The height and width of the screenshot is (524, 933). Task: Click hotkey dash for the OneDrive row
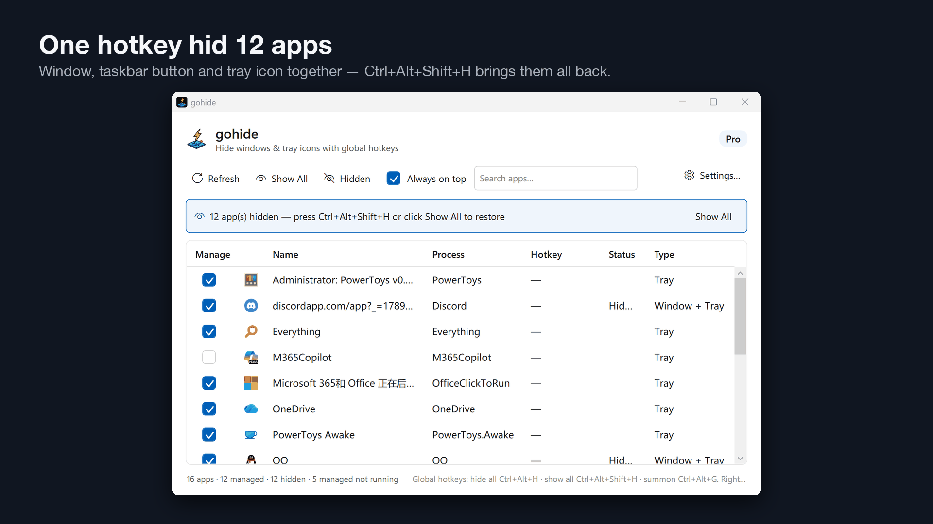point(536,409)
